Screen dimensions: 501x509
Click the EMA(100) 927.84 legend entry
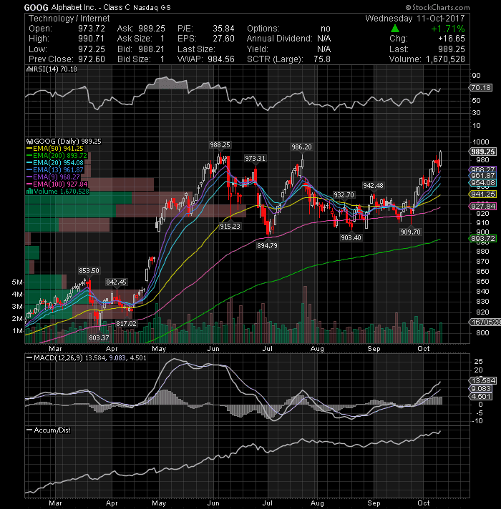tap(57, 184)
